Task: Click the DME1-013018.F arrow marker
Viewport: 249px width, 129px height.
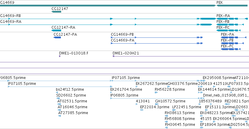Action: click(60, 56)
